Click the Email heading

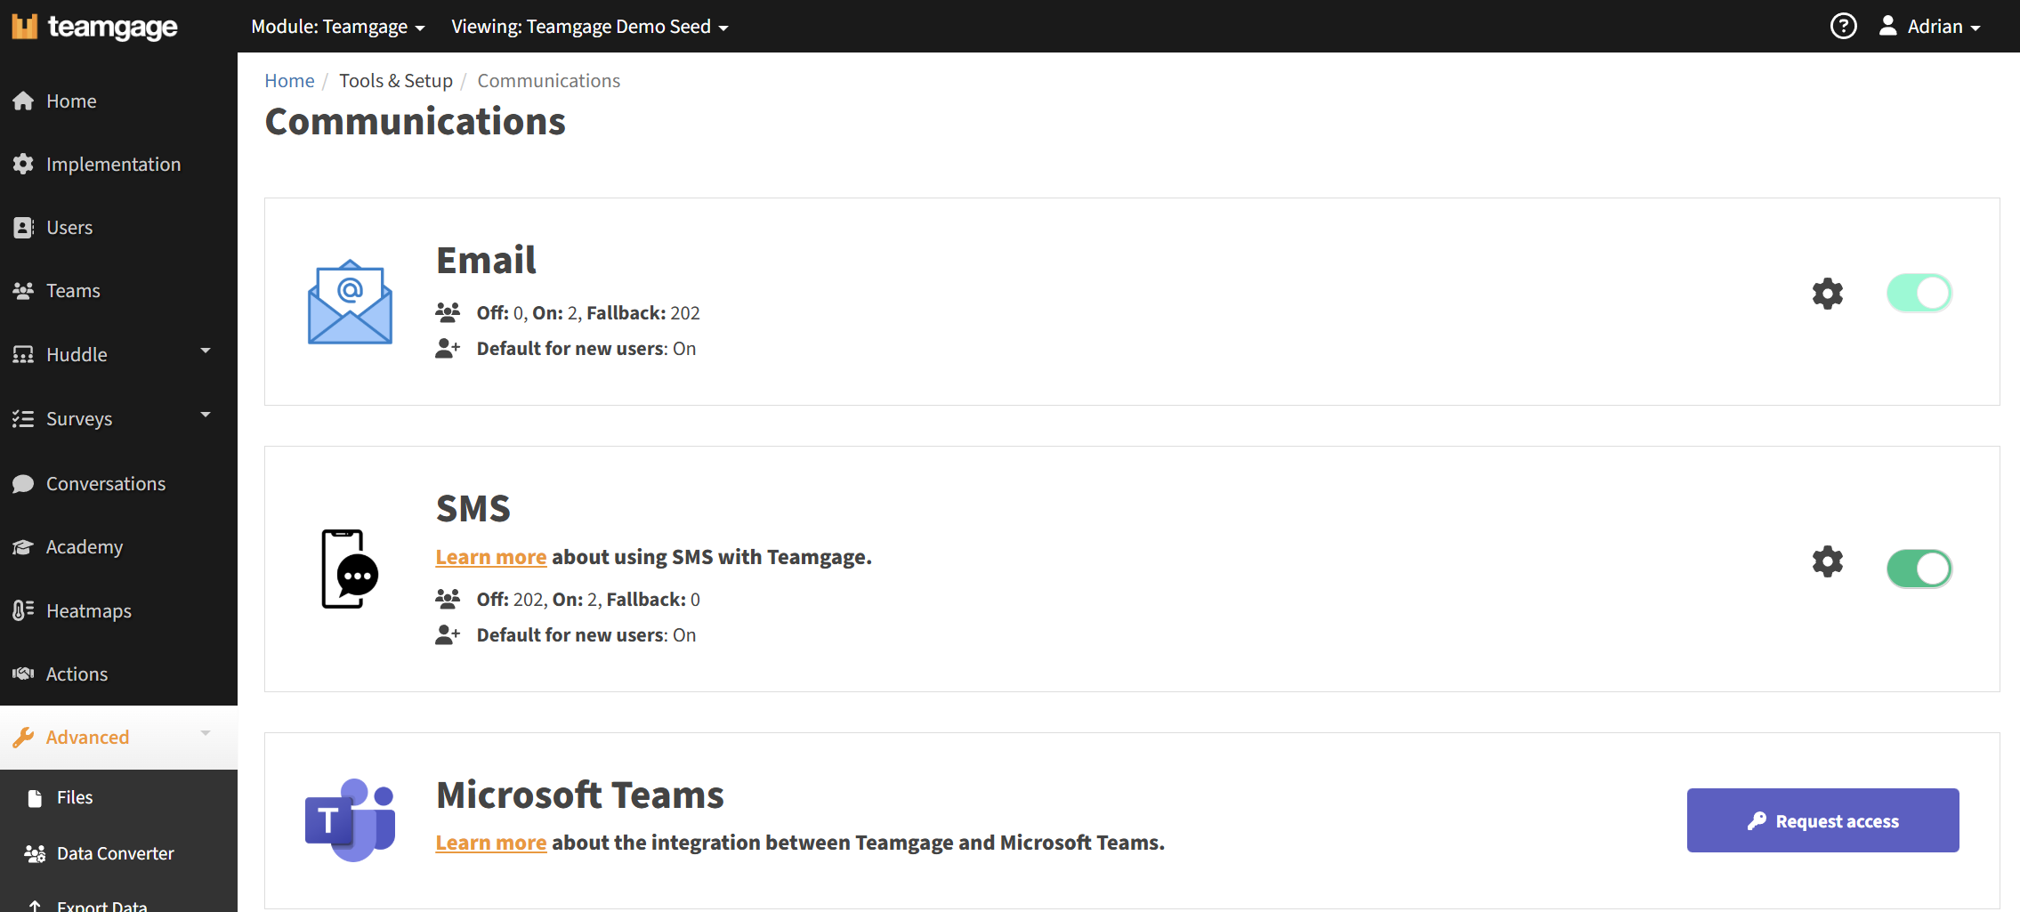point(486,260)
